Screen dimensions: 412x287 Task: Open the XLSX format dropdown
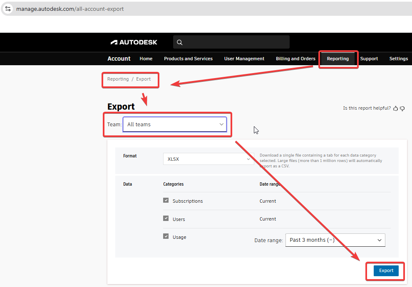click(208, 159)
